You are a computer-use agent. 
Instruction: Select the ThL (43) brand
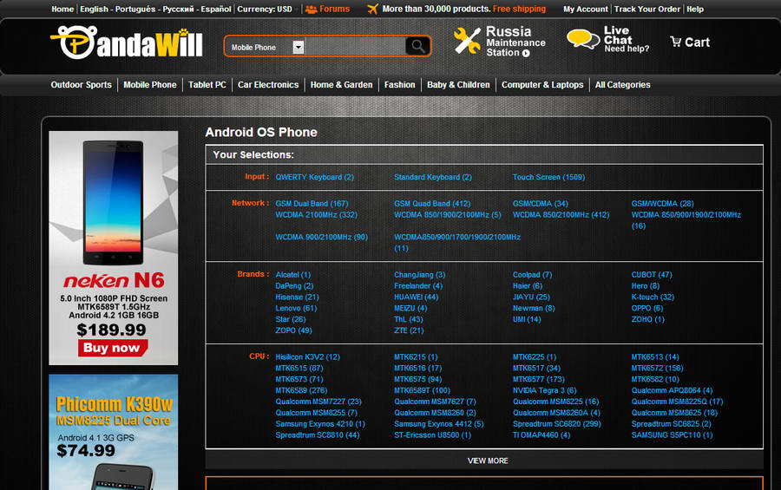[x=409, y=319]
